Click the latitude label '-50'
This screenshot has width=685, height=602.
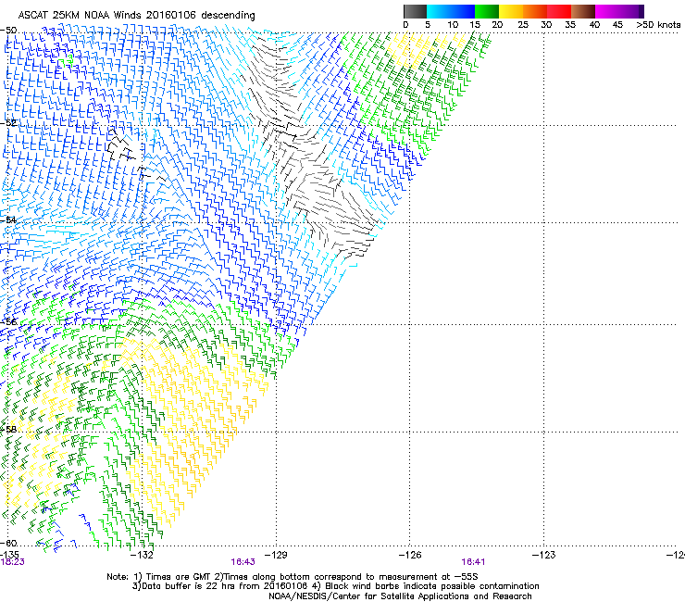coord(8,31)
